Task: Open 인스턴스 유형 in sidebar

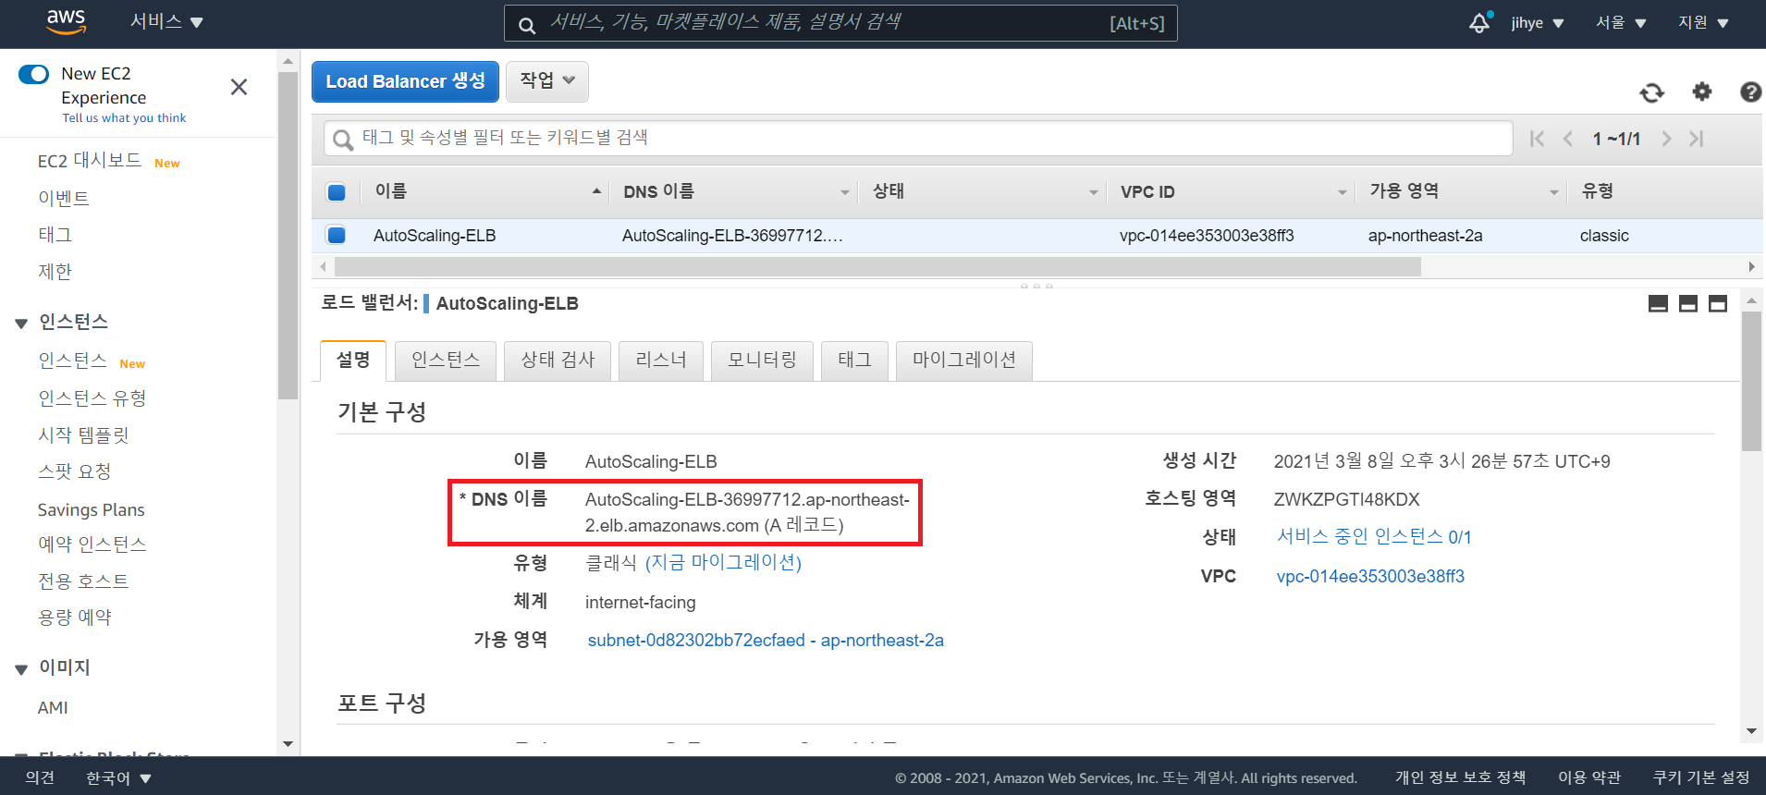Action: pos(92,398)
